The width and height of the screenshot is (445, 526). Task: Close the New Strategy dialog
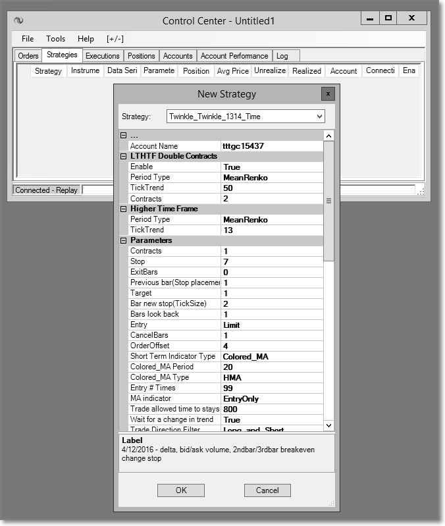[327, 94]
